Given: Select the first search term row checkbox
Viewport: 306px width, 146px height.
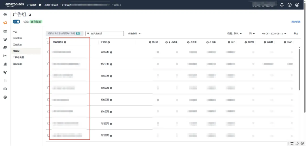Looking at the screenshot, I should click(49, 52).
